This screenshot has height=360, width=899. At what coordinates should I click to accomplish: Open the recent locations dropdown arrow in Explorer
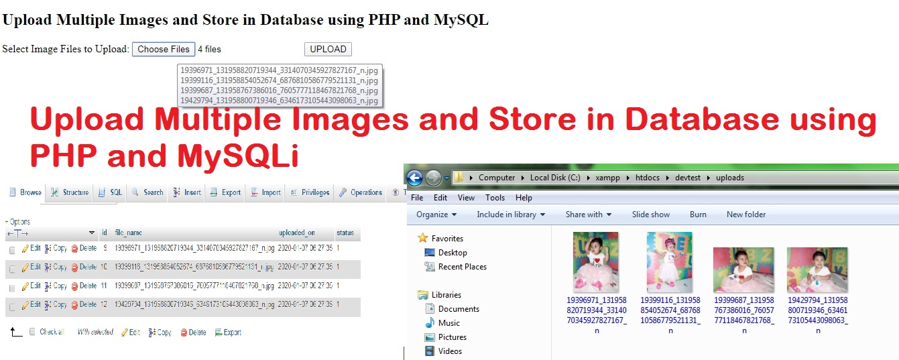pyautogui.click(x=446, y=178)
